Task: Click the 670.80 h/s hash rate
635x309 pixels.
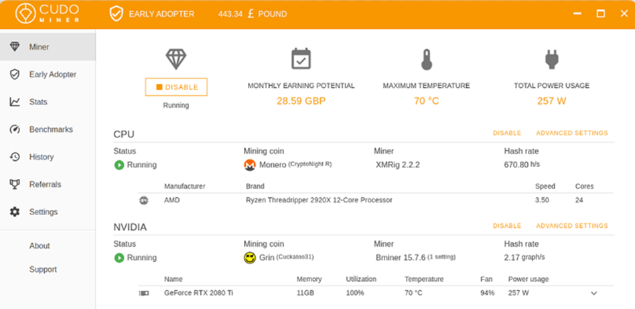Action: (522, 165)
